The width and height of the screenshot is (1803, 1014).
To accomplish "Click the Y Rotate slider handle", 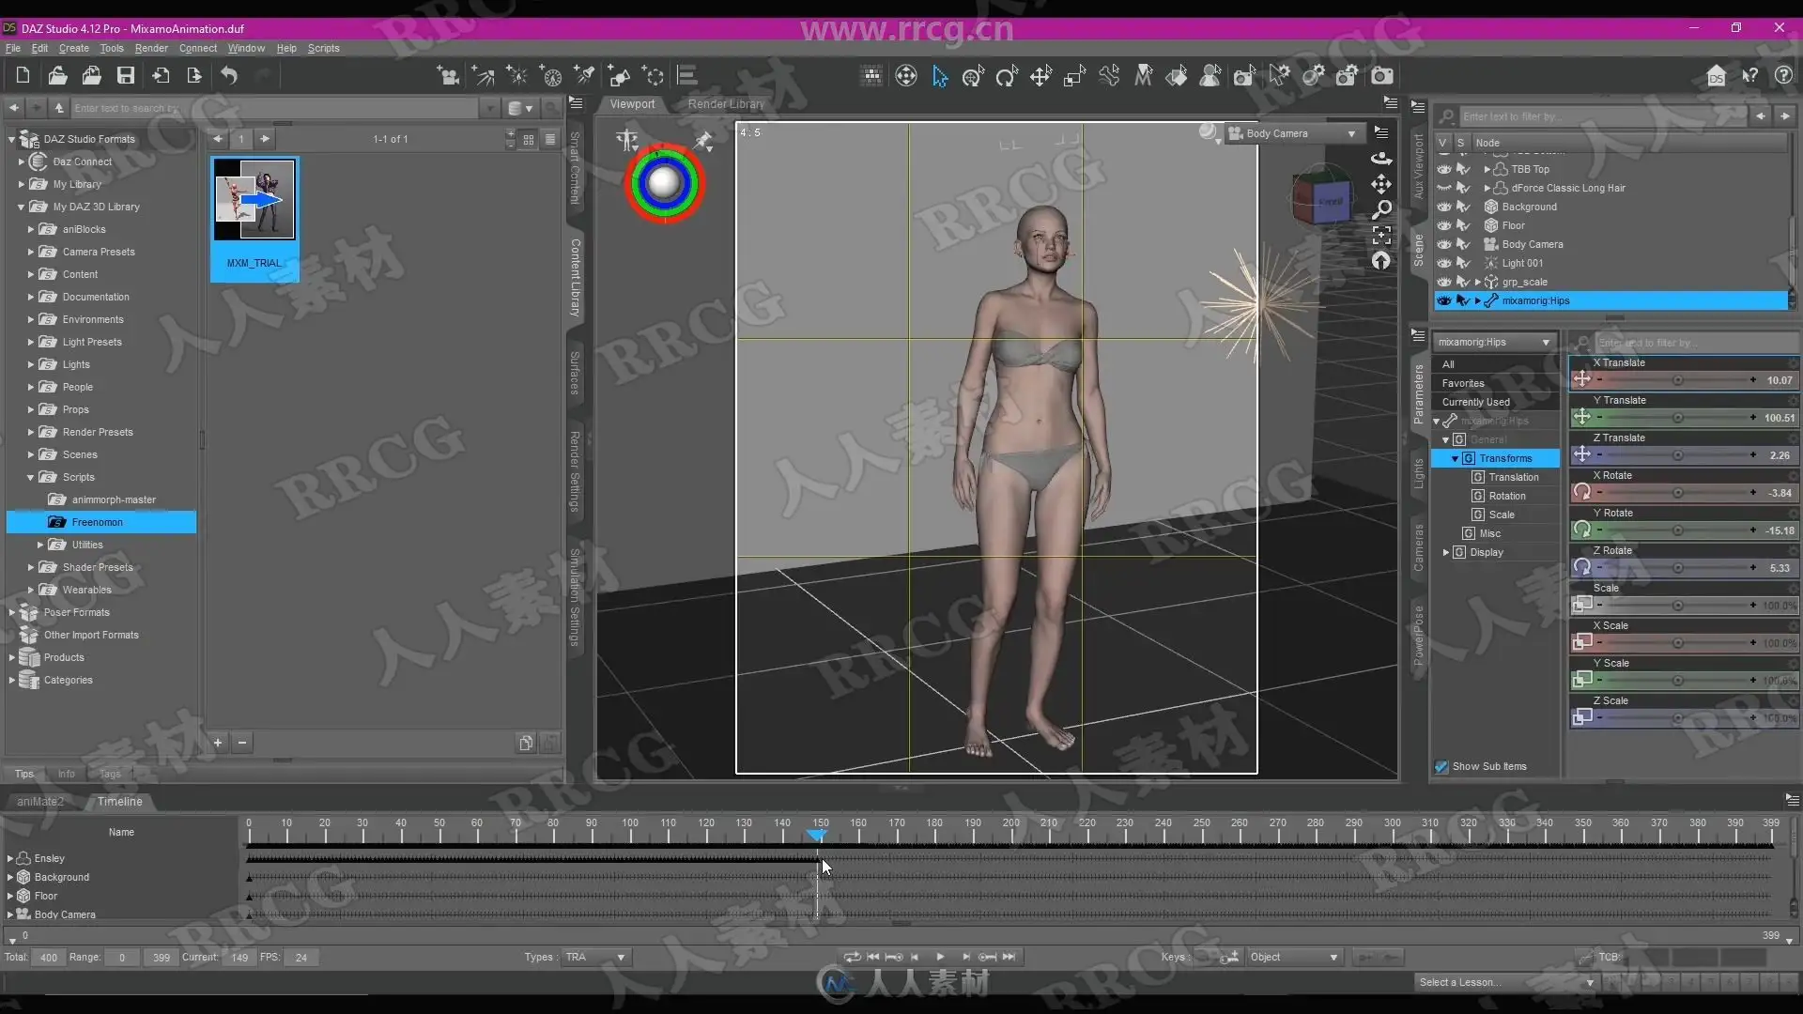I will (x=1677, y=530).
